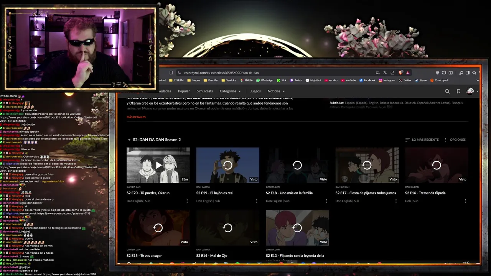The height and width of the screenshot is (276, 491).
Task: Click 'MÁS DETALLES' to expand synopsis
Action: point(136,117)
